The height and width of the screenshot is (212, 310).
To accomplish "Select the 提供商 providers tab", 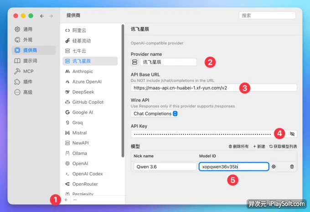I will [x=34, y=50].
